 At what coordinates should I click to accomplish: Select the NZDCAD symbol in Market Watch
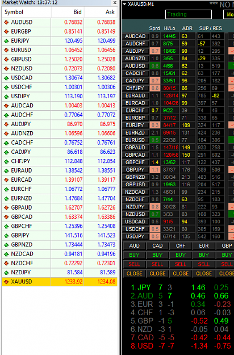tap(22, 254)
